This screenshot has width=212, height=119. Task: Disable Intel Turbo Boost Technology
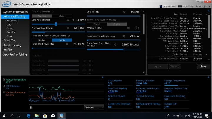pyautogui.click(x=97, y=24)
